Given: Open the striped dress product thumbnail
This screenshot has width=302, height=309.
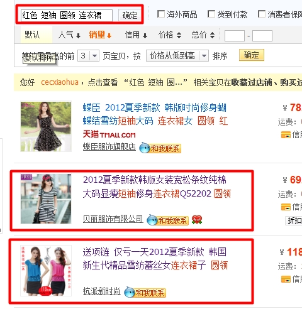Looking at the screenshot, I should tap(46, 198).
